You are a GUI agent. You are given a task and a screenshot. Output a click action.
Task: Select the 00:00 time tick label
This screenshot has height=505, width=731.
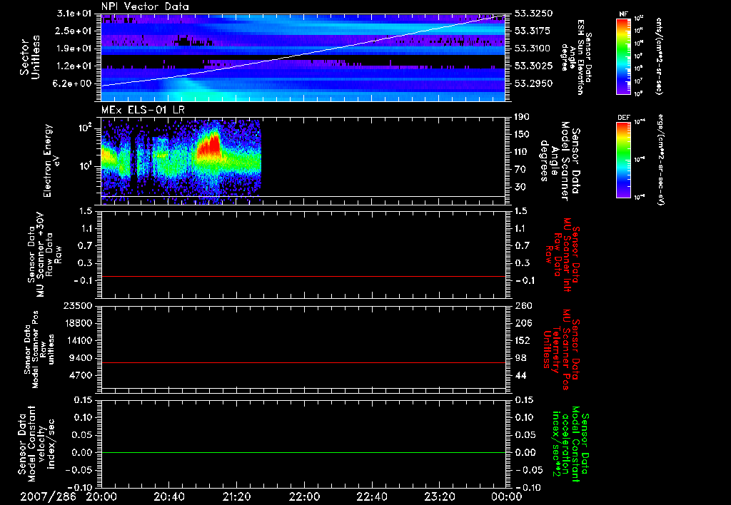pyautogui.click(x=506, y=496)
